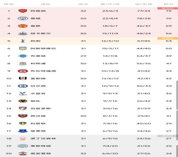Open the 纽卡斯尔 team name link
The height and width of the screenshot is (157, 178).
point(41,34)
